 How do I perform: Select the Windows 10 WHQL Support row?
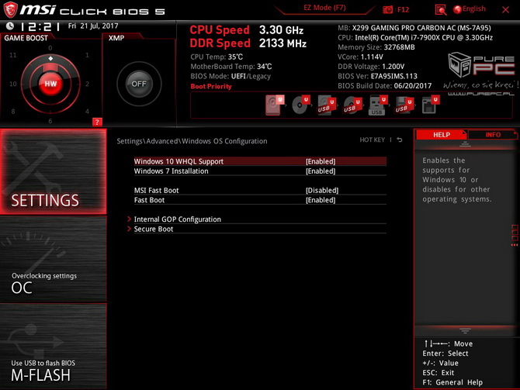coord(260,161)
